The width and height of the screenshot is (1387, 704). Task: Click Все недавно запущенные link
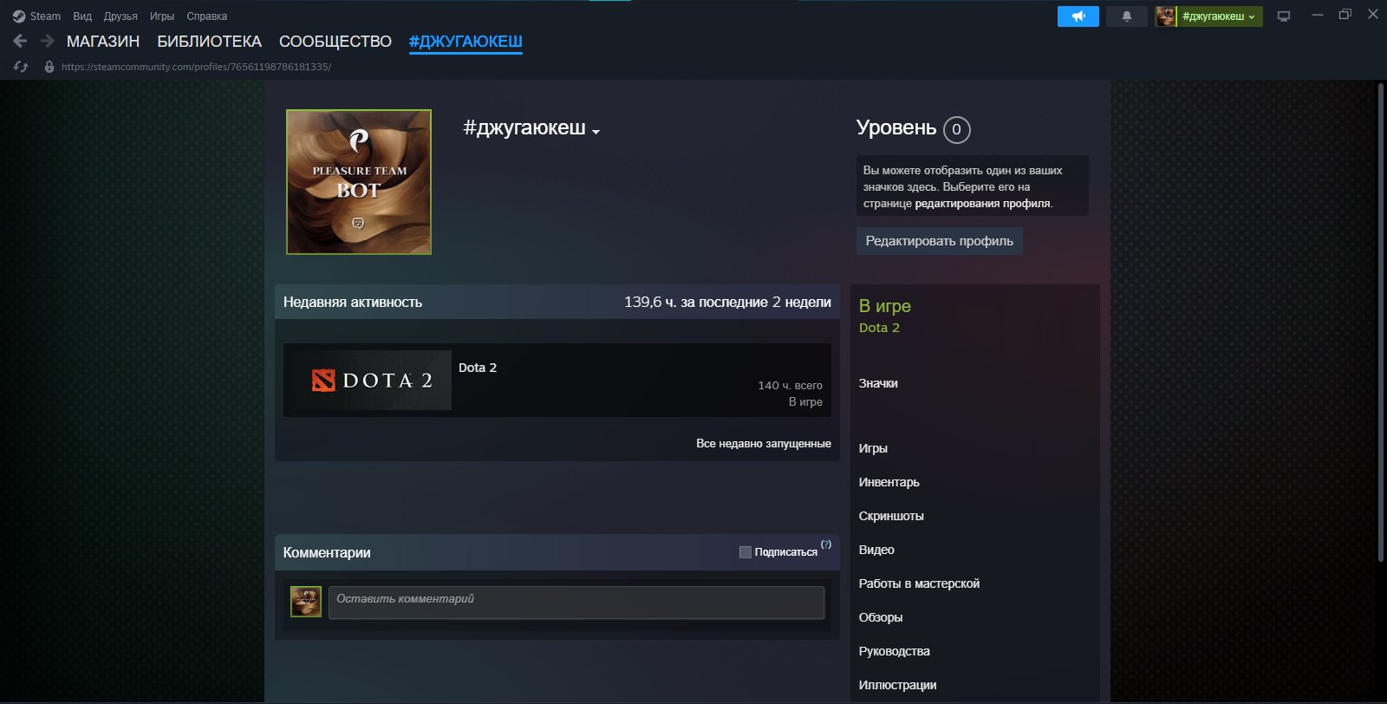763,443
